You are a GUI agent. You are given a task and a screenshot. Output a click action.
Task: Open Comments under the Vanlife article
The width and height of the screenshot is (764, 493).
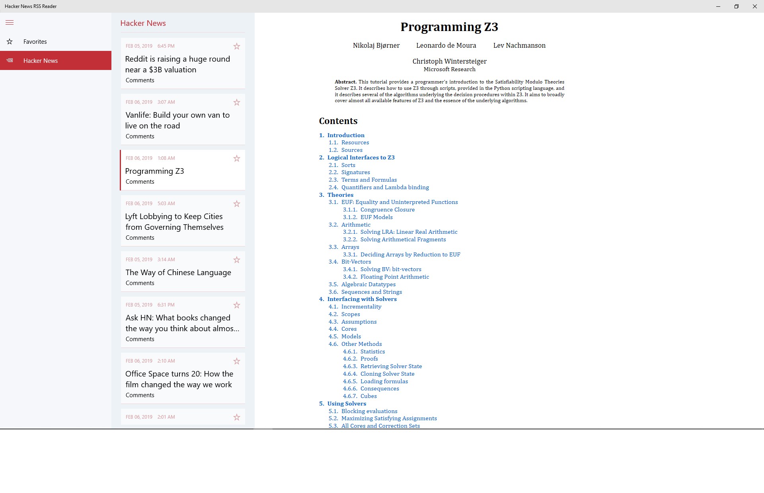tap(140, 136)
